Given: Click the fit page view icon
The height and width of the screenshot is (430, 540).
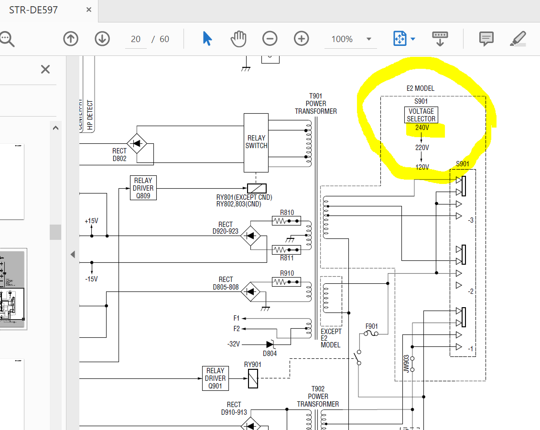Looking at the screenshot, I should tap(400, 39).
